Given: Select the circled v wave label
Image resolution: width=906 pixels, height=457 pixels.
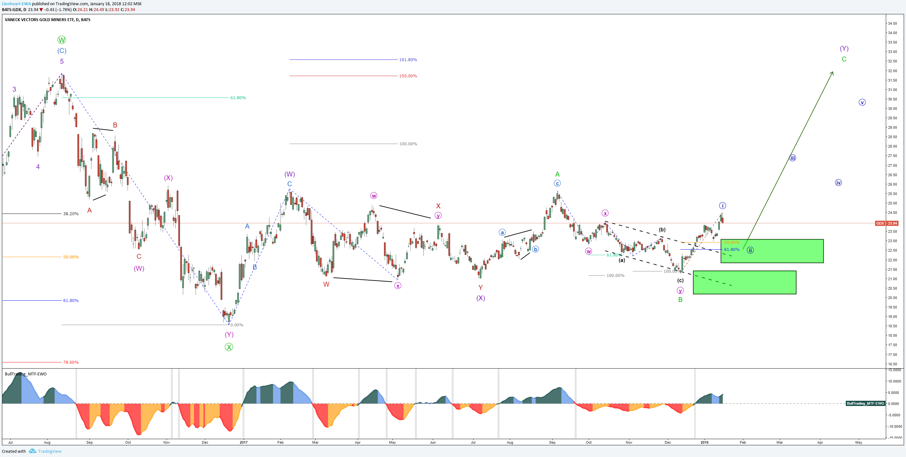Looking at the screenshot, I should tap(862, 103).
